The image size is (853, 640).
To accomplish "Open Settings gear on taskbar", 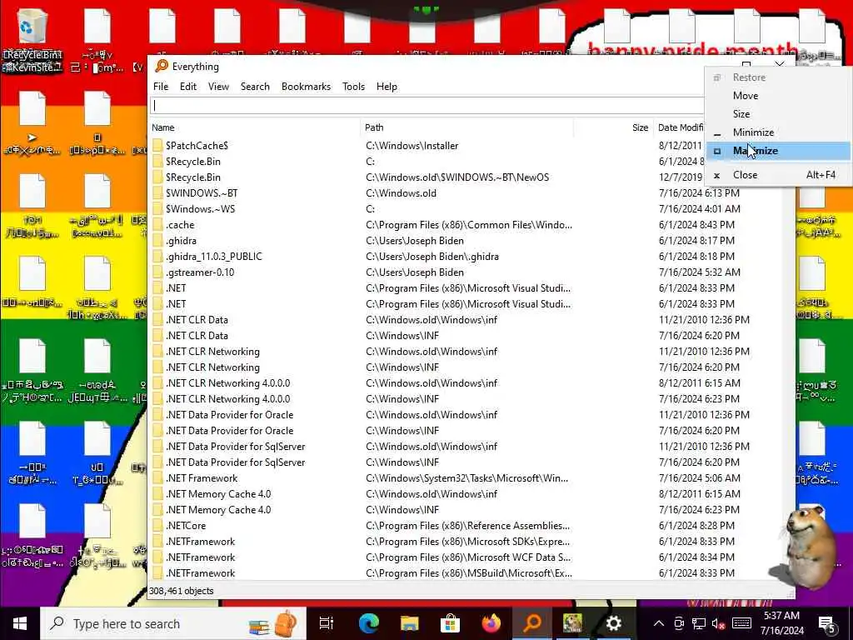I will (614, 623).
